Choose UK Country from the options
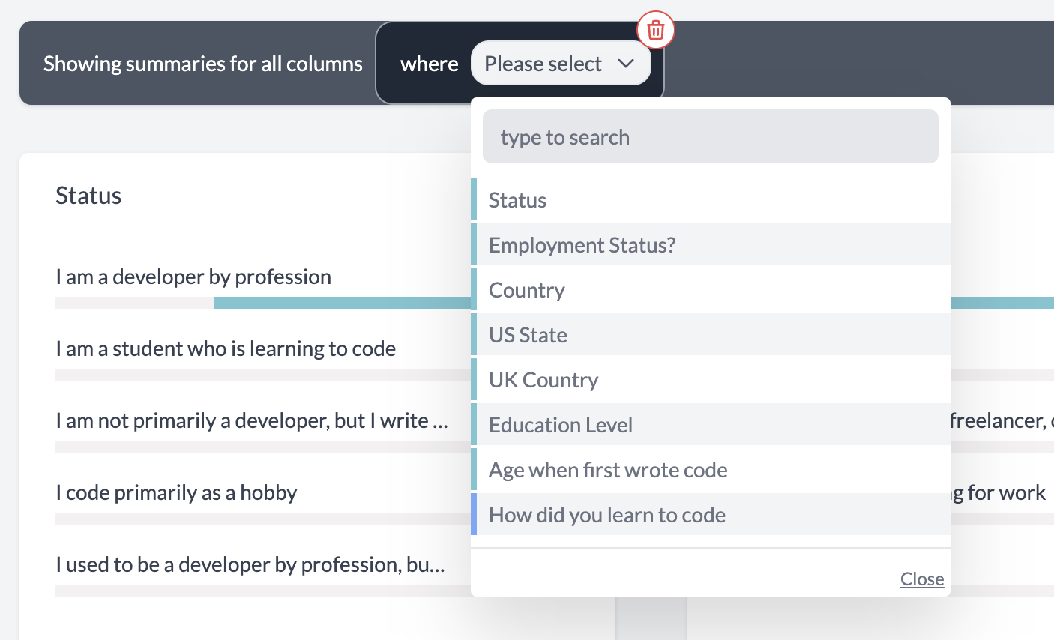Screen dimensions: 1054x640 [x=543, y=379]
